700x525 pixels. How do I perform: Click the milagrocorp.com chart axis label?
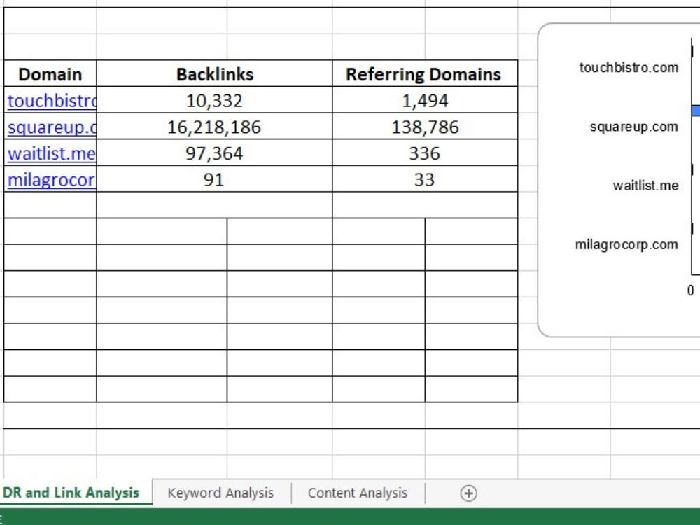coord(626,244)
